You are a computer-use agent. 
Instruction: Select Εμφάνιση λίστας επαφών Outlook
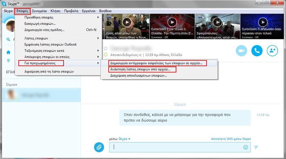click(58, 44)
